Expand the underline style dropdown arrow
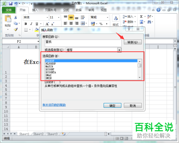The image size is (179, 143). point(41,24)
